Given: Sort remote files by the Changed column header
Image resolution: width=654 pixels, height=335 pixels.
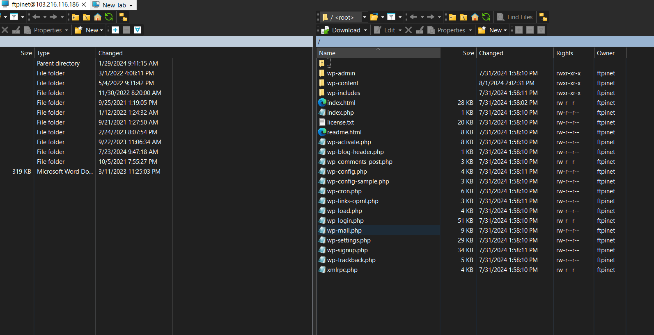Looking at the screenshot, I should point(514,53).
